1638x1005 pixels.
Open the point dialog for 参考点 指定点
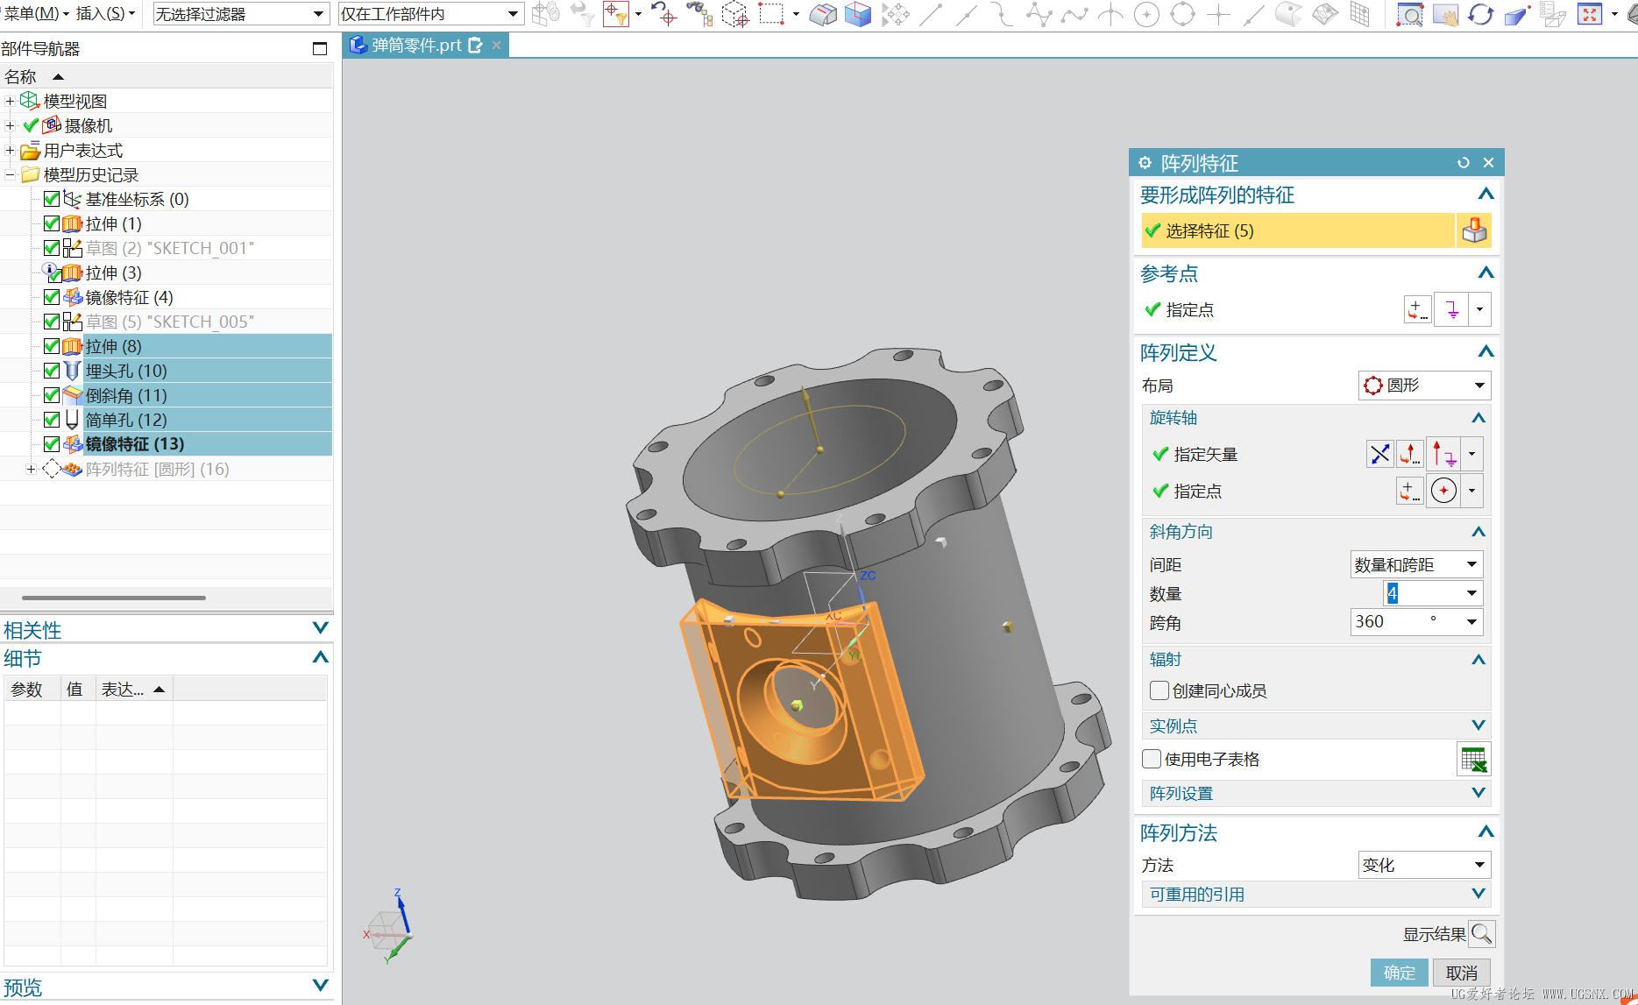click(x=1417, y=309)
